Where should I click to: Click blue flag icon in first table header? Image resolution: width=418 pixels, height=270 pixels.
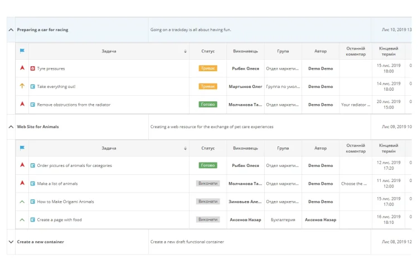(22, 51)
